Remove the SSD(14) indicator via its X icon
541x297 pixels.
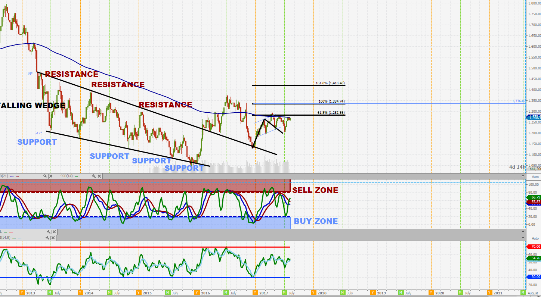click(99, 176)
